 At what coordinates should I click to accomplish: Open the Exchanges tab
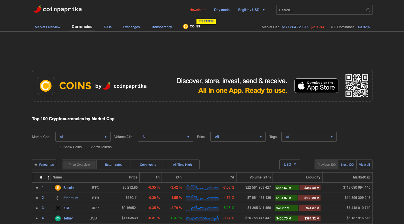tap(131, 27)
